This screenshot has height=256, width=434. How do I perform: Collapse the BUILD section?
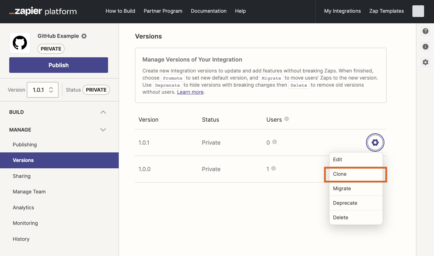[103, 112]
